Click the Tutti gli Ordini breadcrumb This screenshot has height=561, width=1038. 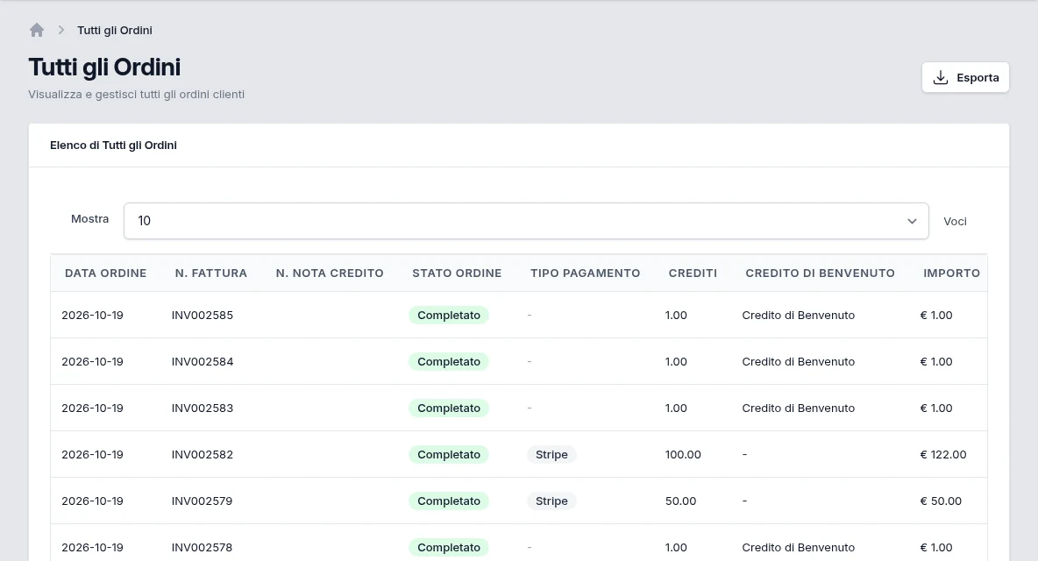click(115, 31)
